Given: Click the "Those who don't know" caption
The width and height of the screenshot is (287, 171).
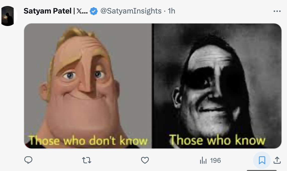Looking at the screenshot, I should [x=88, y=141].
